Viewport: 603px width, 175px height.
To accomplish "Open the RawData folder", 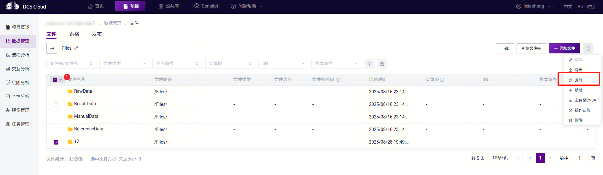I will (x=83, y=91).
